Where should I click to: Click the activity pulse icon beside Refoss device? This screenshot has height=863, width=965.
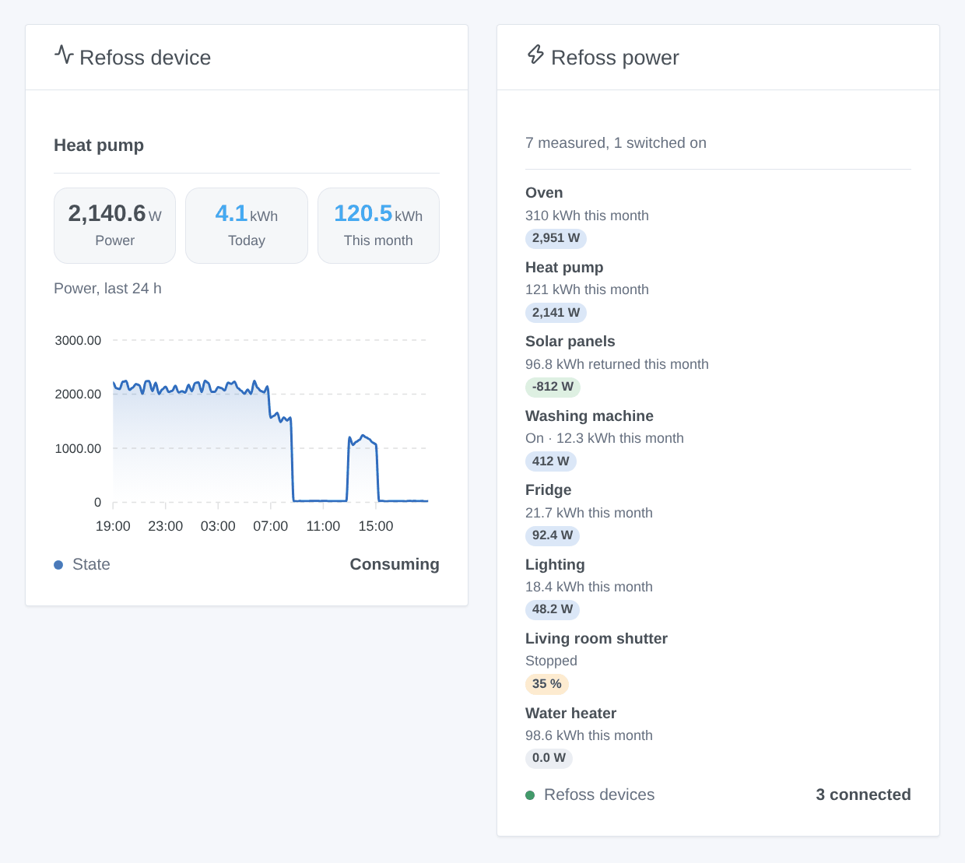64,55
